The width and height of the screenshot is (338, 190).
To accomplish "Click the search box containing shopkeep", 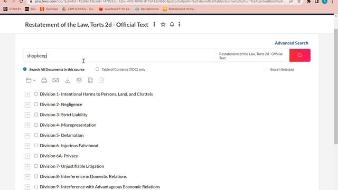I will 119,55.
